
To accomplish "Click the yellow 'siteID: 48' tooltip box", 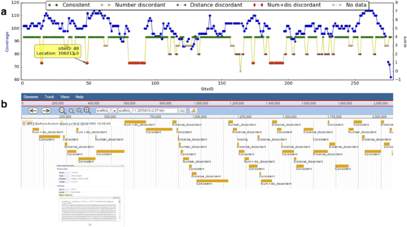I will [58, 51].
